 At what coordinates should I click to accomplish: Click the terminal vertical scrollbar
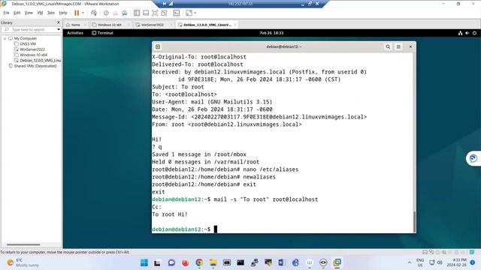tap(414, 222)
